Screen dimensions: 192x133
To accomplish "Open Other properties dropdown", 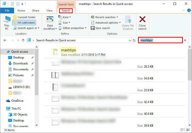I will click(73, 28).
